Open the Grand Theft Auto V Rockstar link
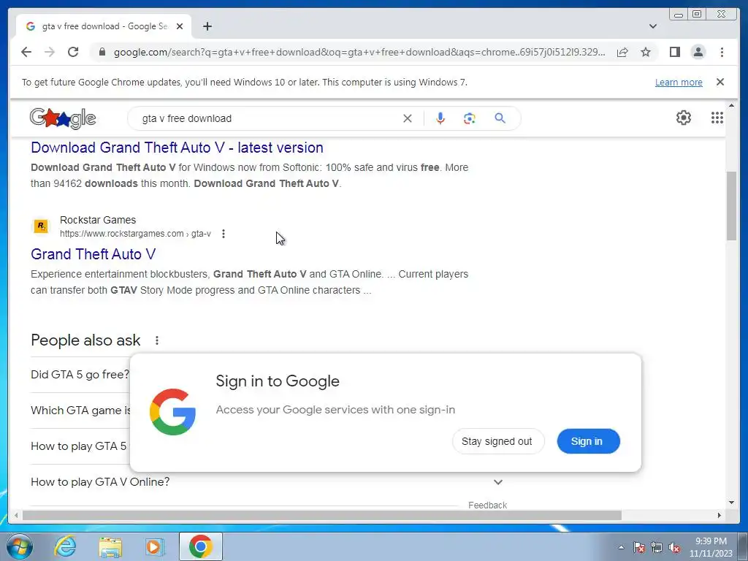The height and width of the screenshot is (561, 748). click(93, 254)
